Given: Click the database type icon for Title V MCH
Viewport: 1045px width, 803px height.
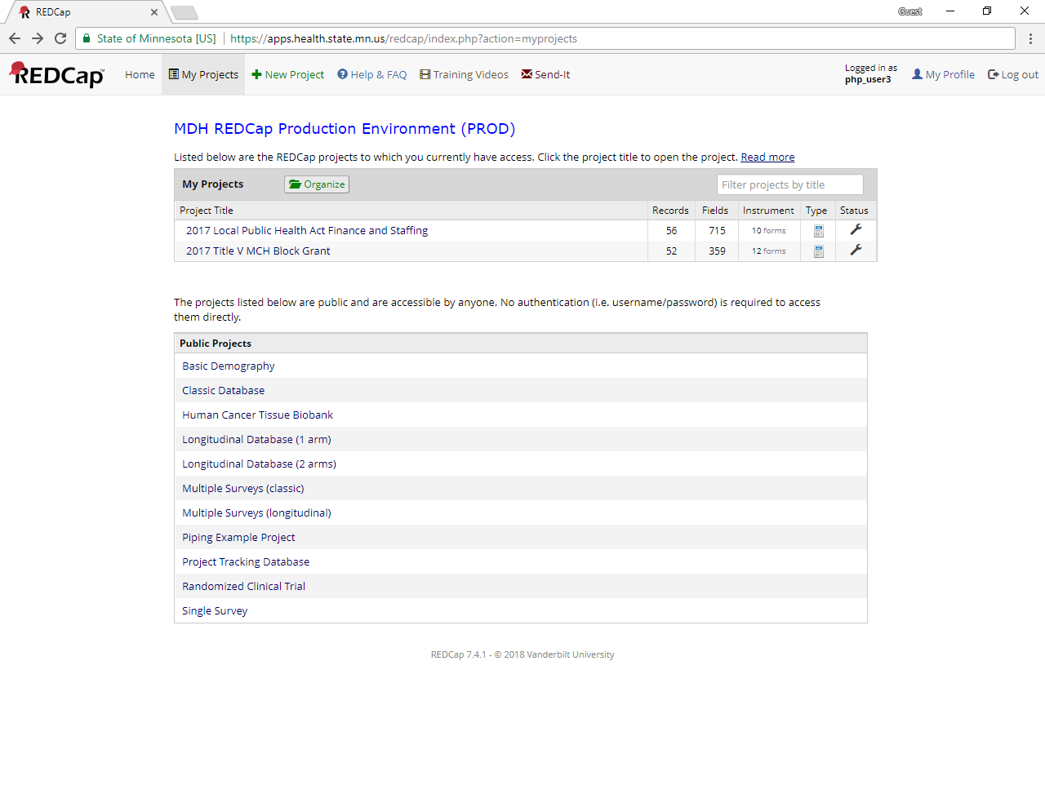Looking at the screenshot, I should [x=818, y=251].
